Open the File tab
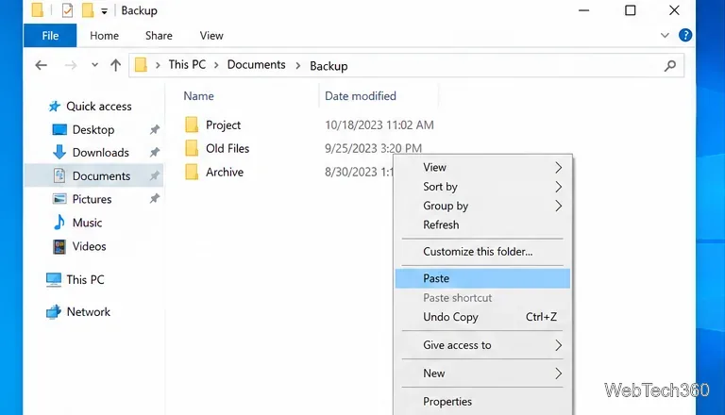725x415 pixels. tap(50, 36)
